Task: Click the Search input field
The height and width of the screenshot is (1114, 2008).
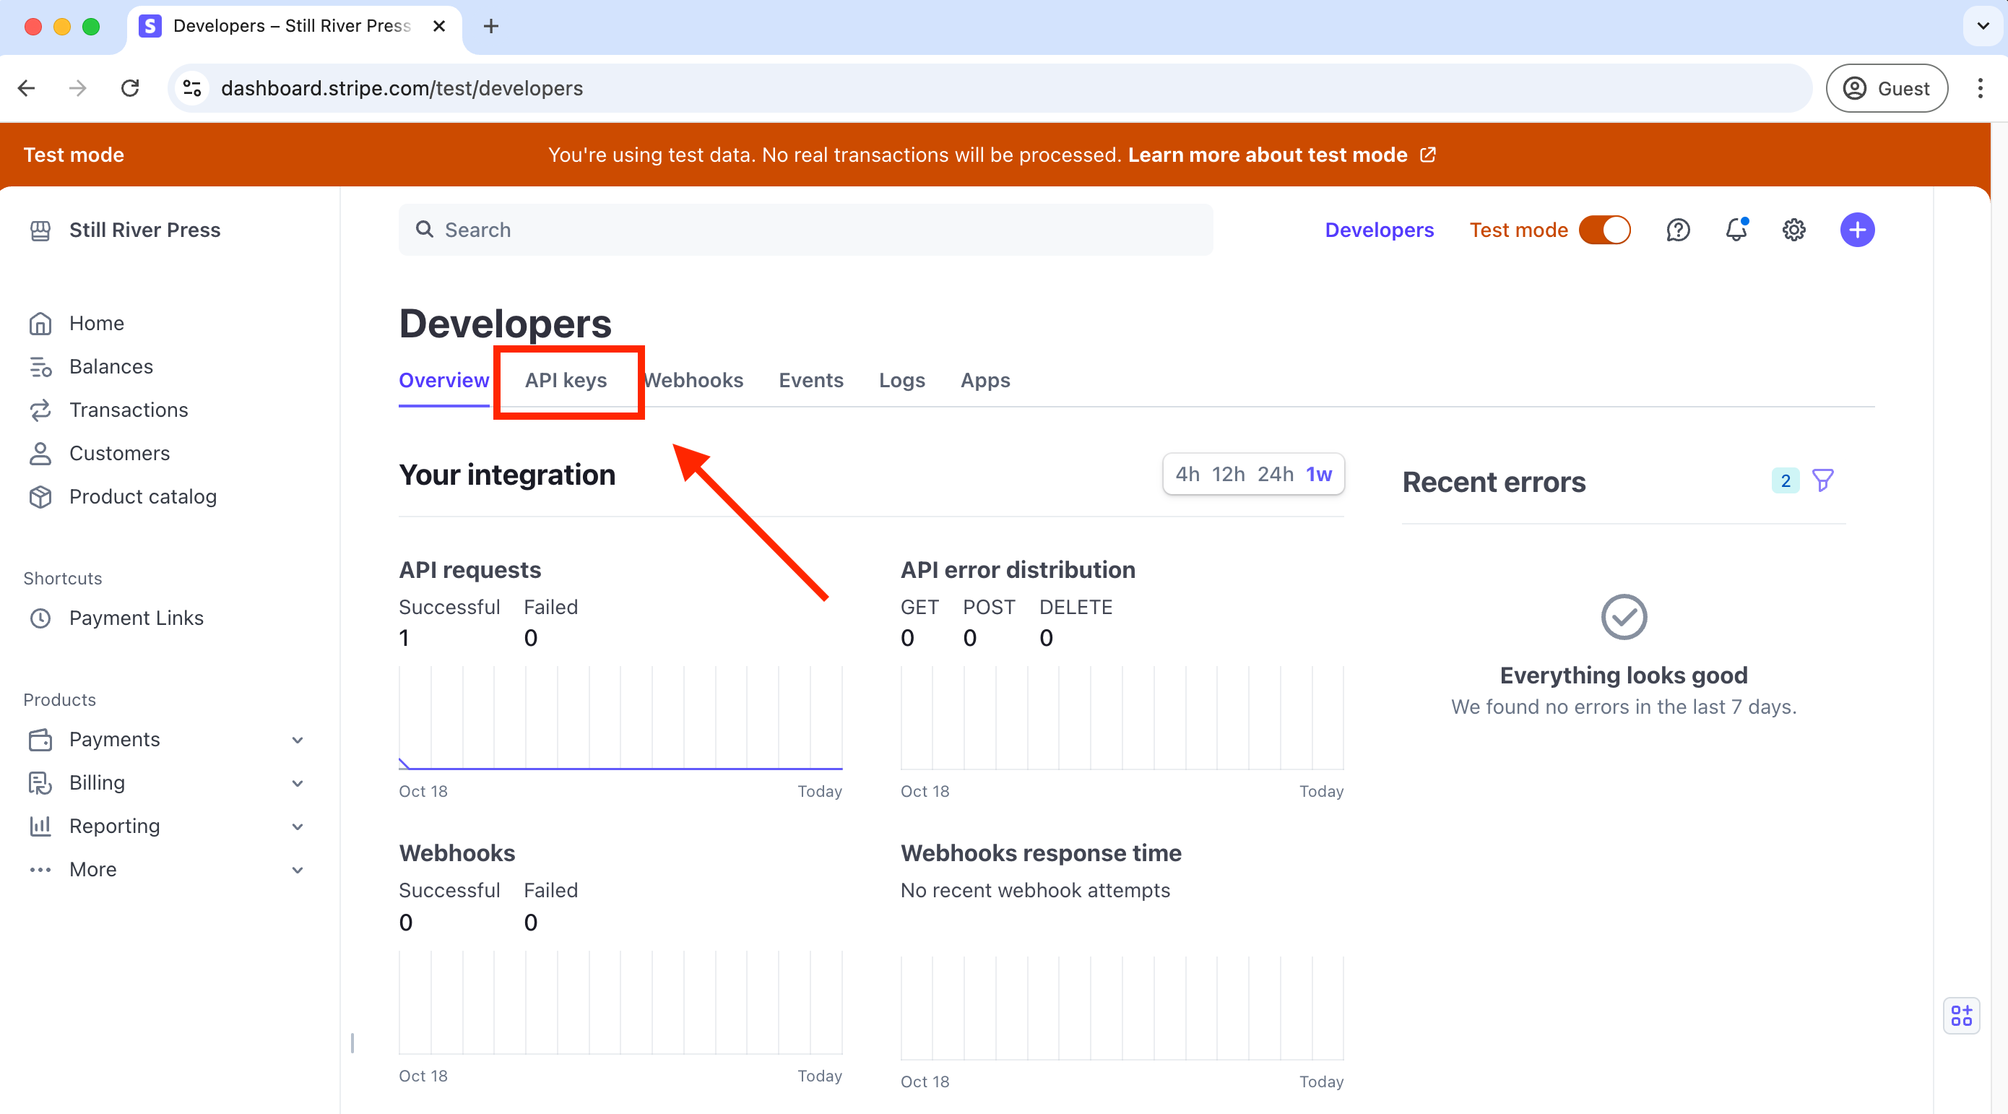Action: coord(805,229)
